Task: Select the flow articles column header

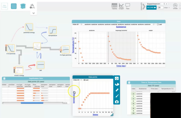Action: click(x=36, y=85)
